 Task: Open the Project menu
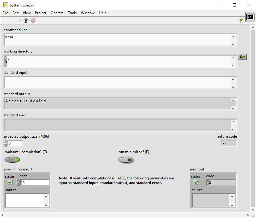40,13
